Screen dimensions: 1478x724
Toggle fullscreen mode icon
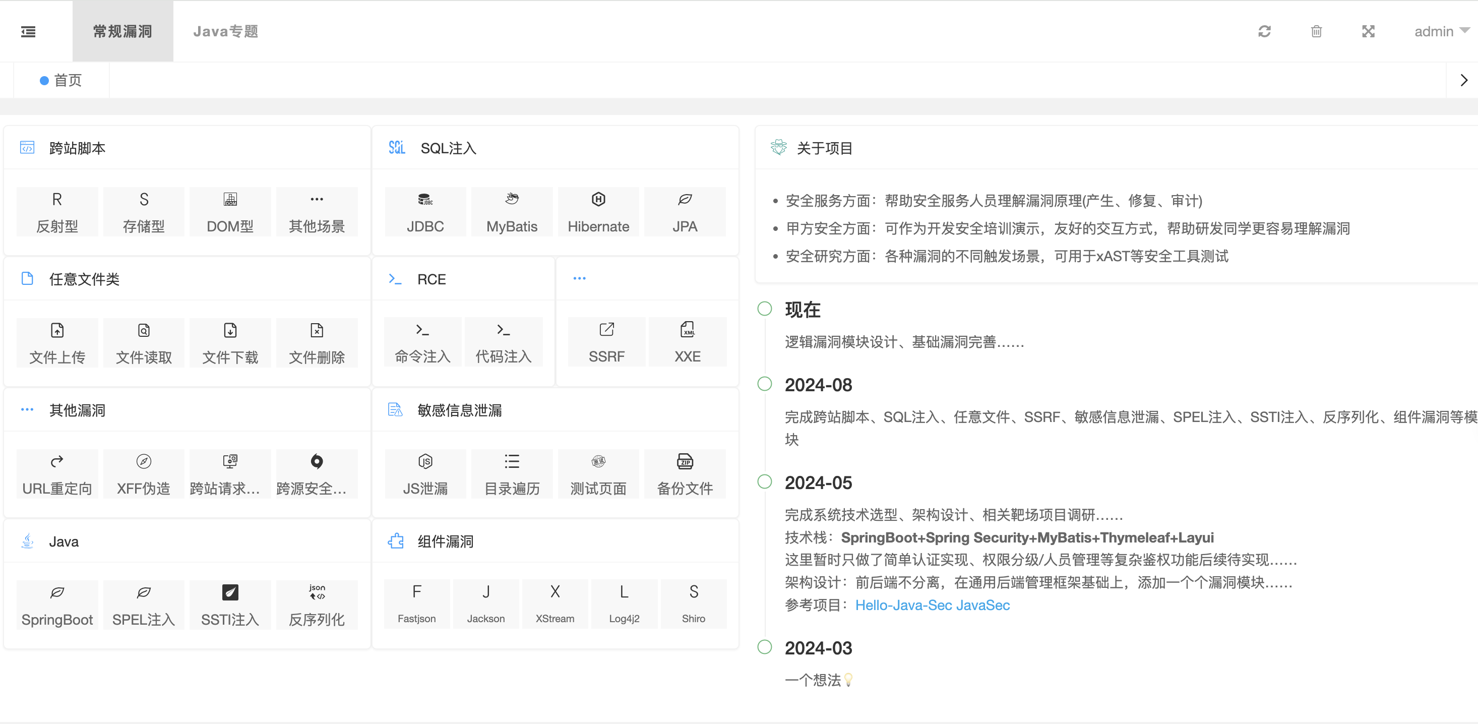point(1368,32)
